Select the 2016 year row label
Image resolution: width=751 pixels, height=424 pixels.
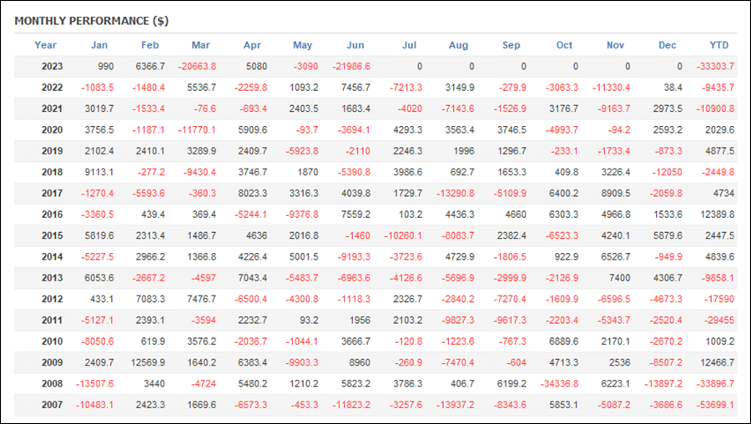pyautogui.click(x=53, y=215)
